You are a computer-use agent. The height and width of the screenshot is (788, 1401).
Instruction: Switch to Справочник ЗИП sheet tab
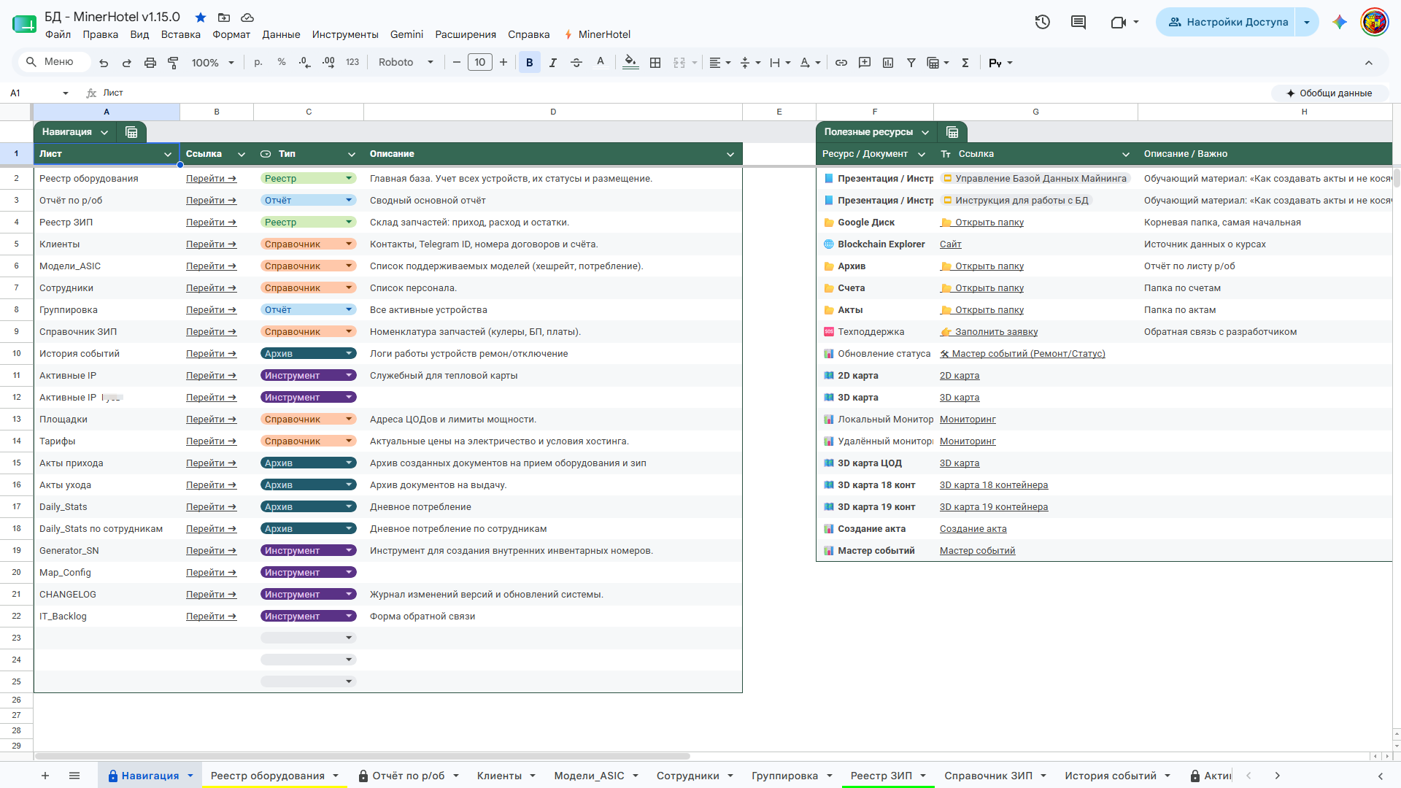988,776
